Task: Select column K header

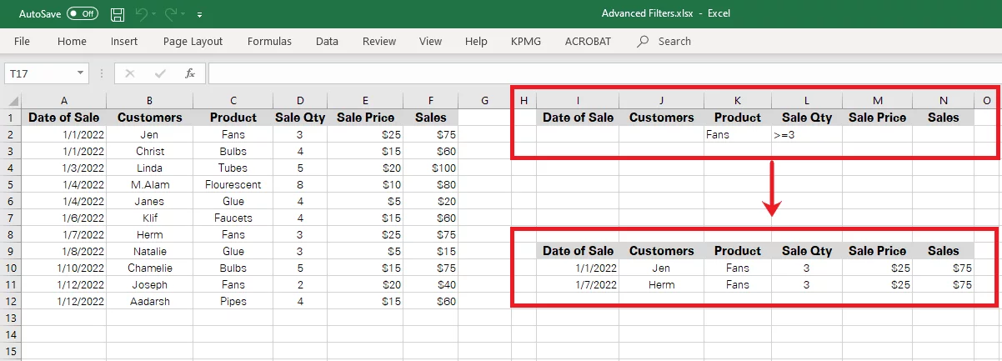Action: [x=737, y=101]
